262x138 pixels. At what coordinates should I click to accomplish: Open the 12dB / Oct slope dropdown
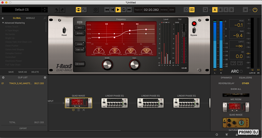pos(80,50)
